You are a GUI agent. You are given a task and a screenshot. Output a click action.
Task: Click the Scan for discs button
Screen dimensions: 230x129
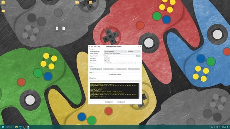[109, 69]
